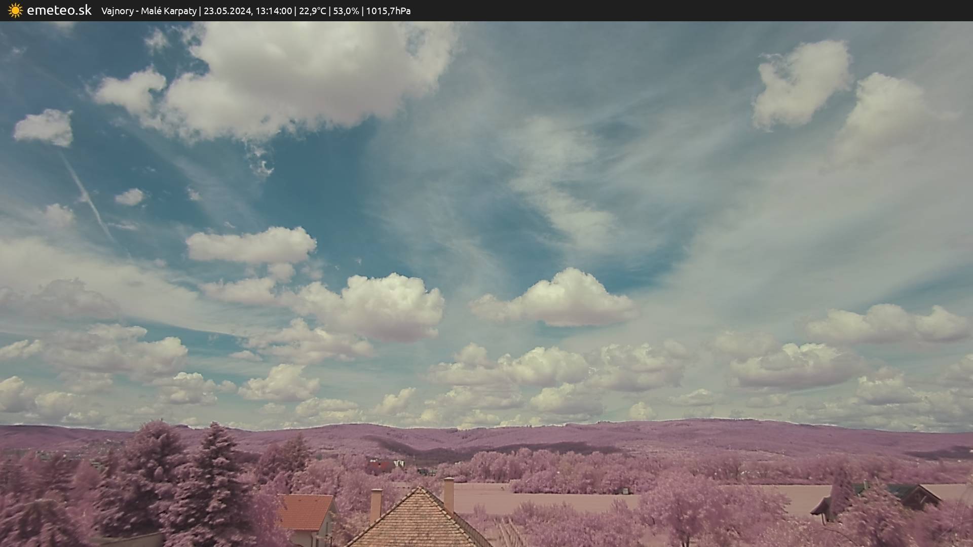Select the date 23.05.2024 in header

[227, 11]
